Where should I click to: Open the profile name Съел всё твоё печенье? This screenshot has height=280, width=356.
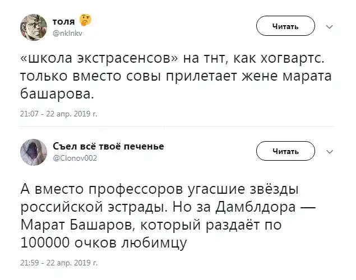(x=108, y=146)
